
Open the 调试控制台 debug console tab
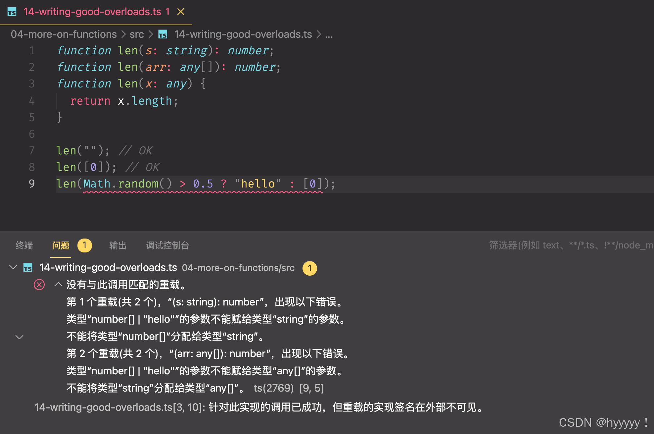[x=167, y=245]
